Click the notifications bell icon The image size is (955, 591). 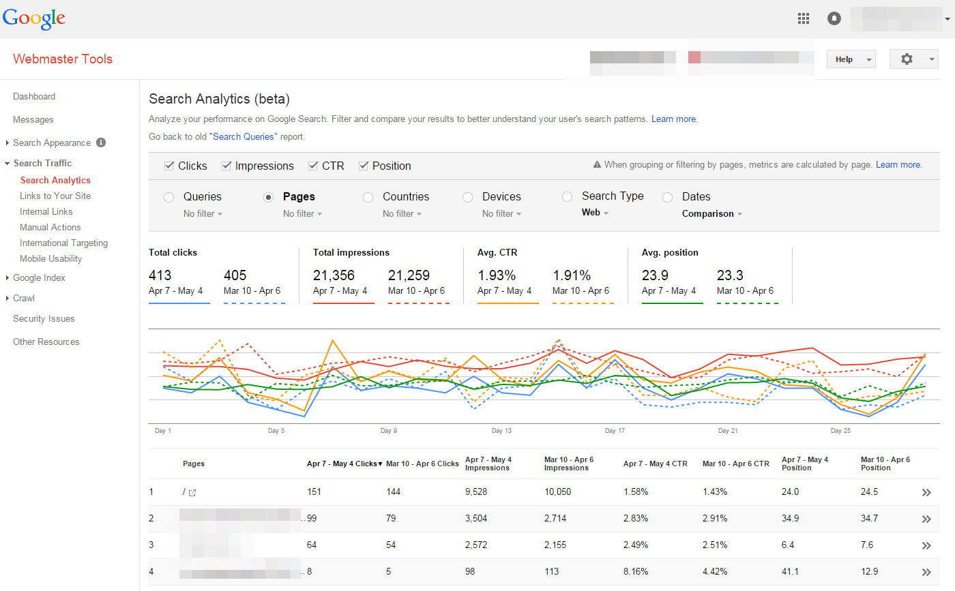[x=834, y=18]
